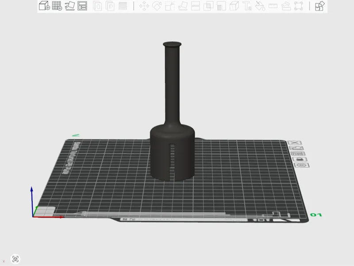Activate the Scale tool

click(x=170, y=6)
